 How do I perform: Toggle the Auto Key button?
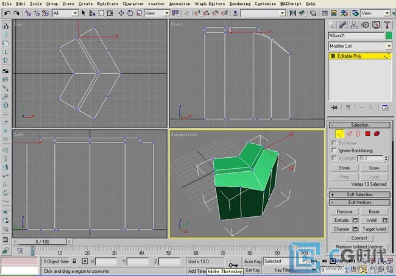[252, 261]
